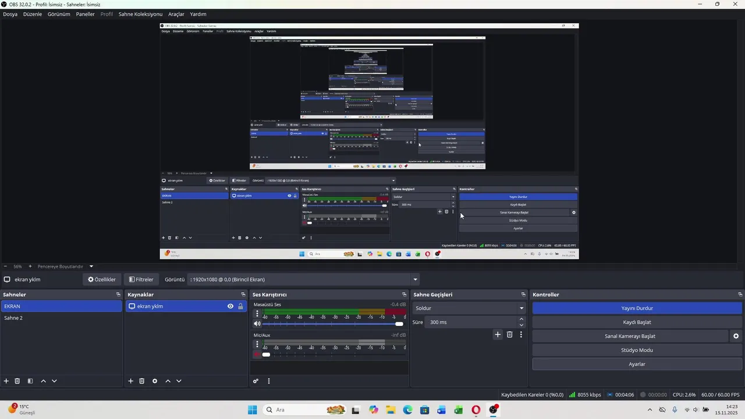Click Kaydı Başlat to start recording

(x=637, y=322)
